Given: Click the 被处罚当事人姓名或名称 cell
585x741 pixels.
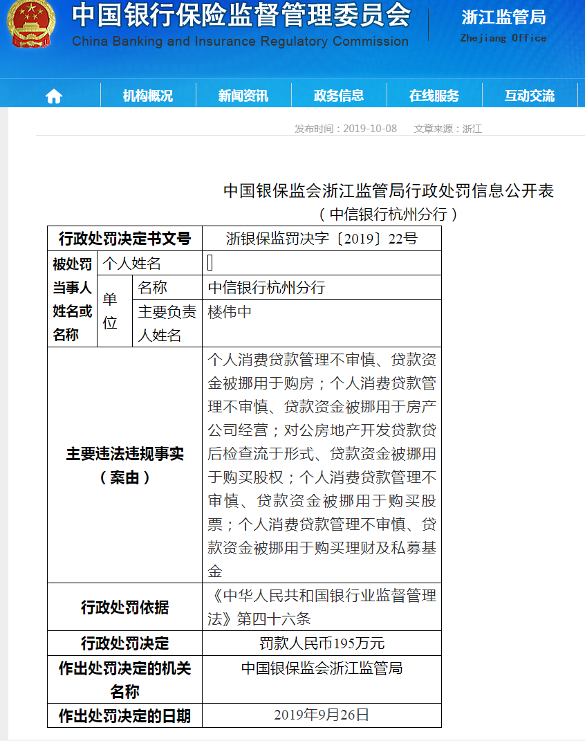Looking at the screenshot, I should point(72,299).
